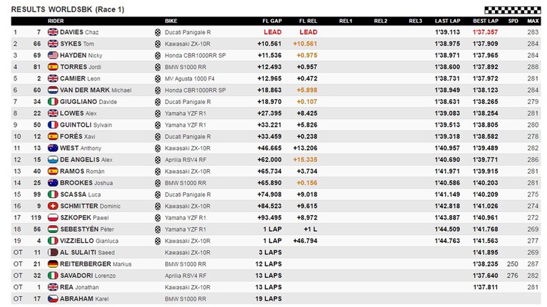This screenshot has height=307, width=547.
Task: Click the French flag beside GUINTOLI Sylvain
Action: (53, 125)
